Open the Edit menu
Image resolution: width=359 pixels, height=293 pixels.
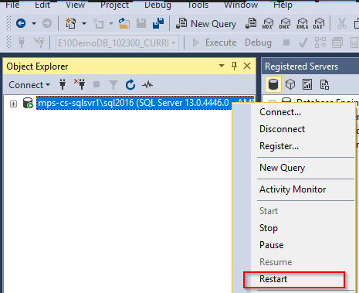tap(42, 5)
